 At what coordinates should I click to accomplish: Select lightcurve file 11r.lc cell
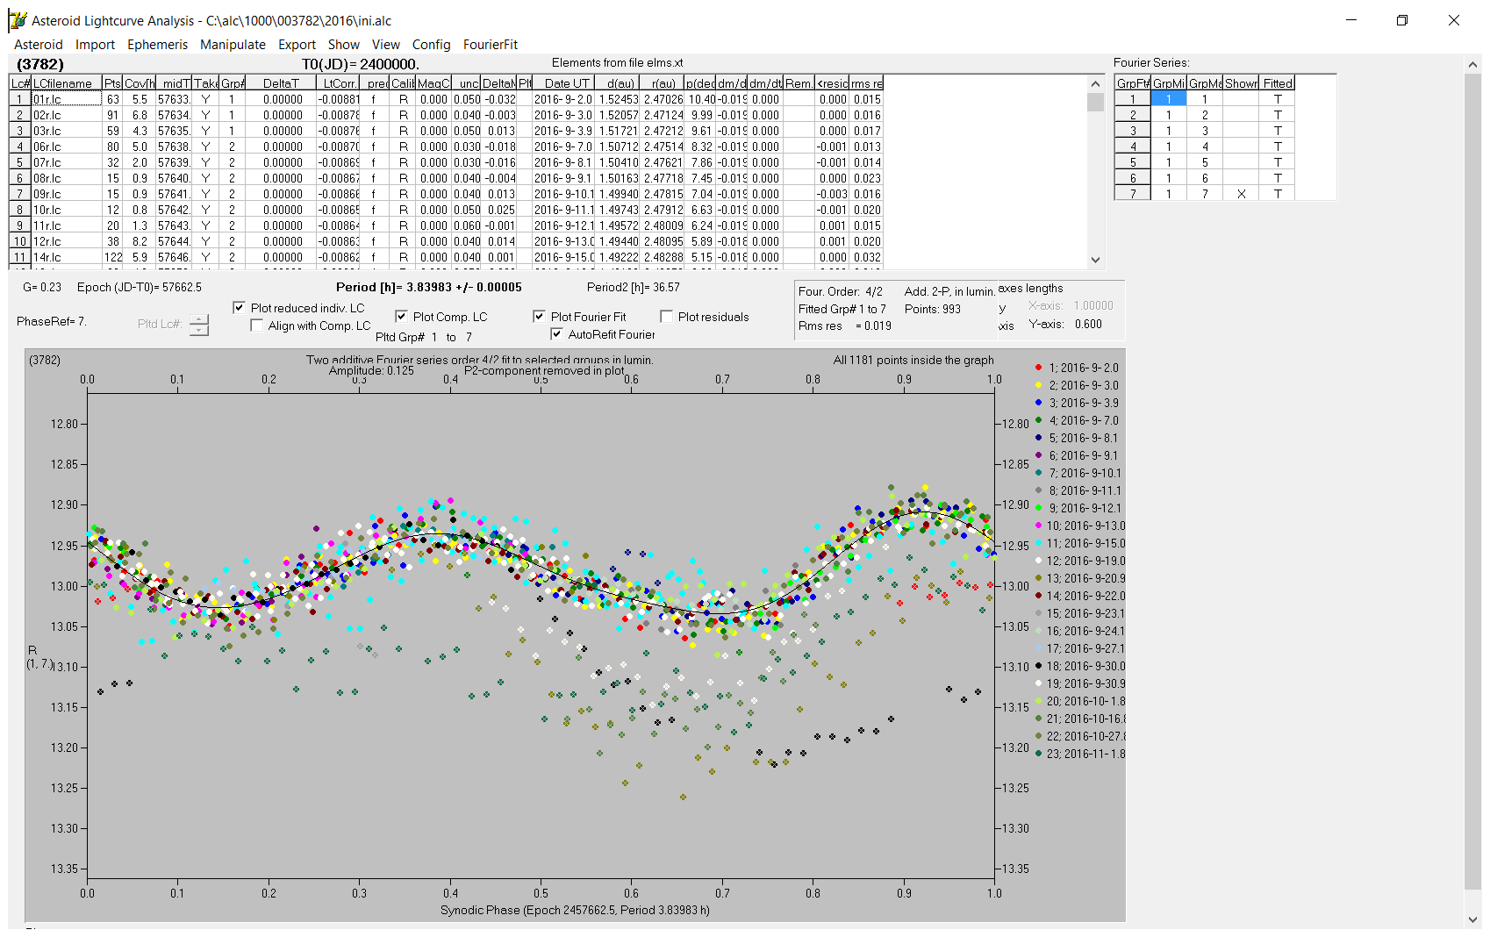(x=67, y=225)
